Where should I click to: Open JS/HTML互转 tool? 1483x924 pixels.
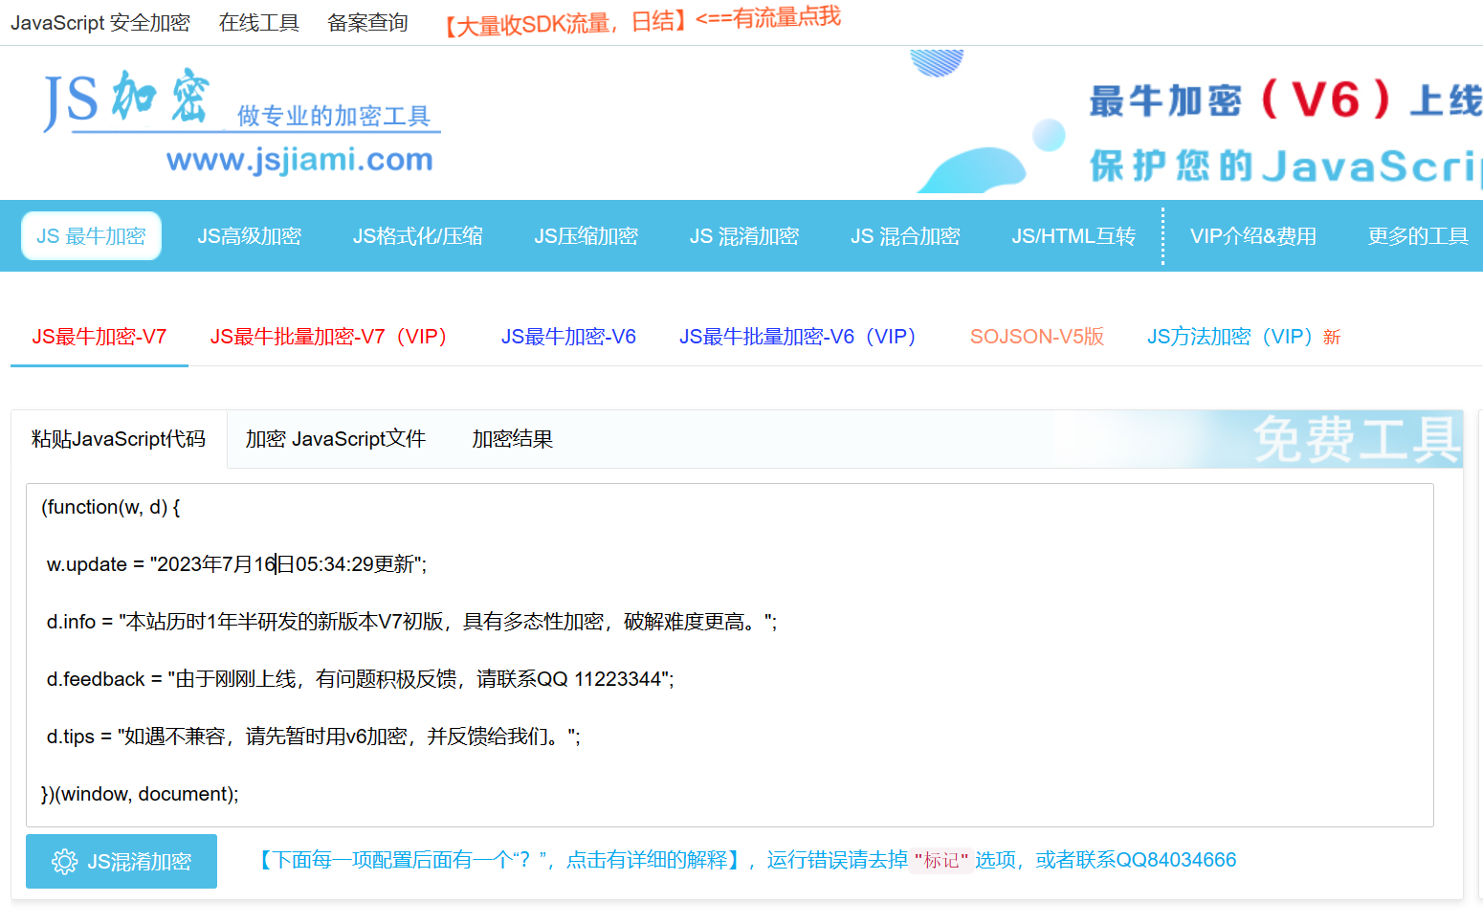[1073, 236]
